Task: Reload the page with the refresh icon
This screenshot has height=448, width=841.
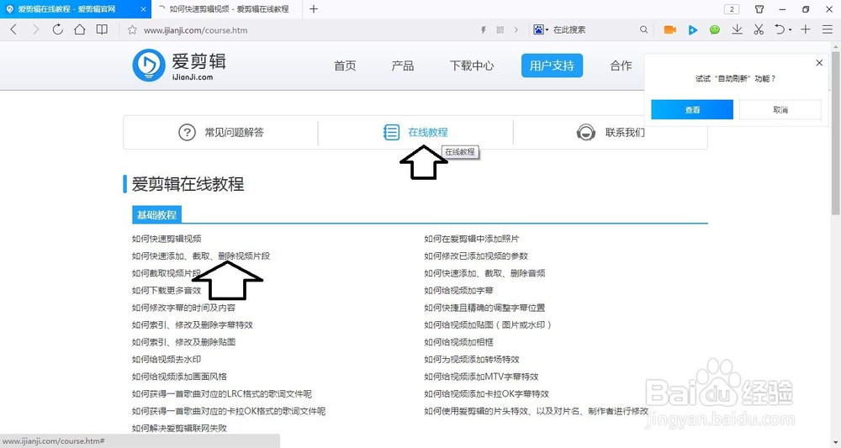Action: pos(57,29)
